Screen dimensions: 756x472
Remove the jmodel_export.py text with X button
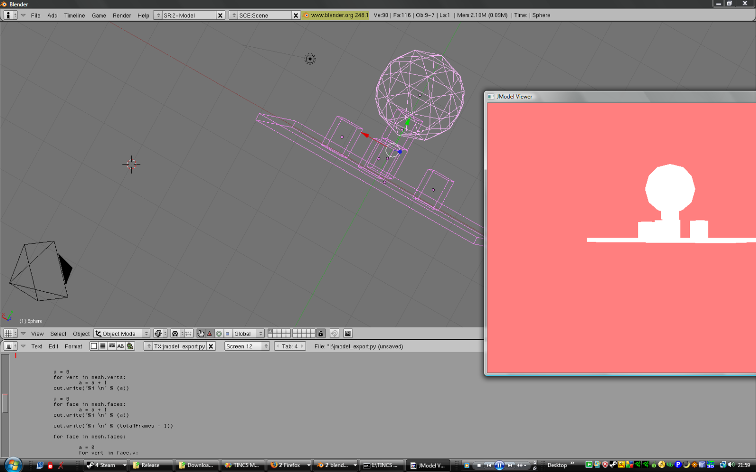[x=211, y=346]
